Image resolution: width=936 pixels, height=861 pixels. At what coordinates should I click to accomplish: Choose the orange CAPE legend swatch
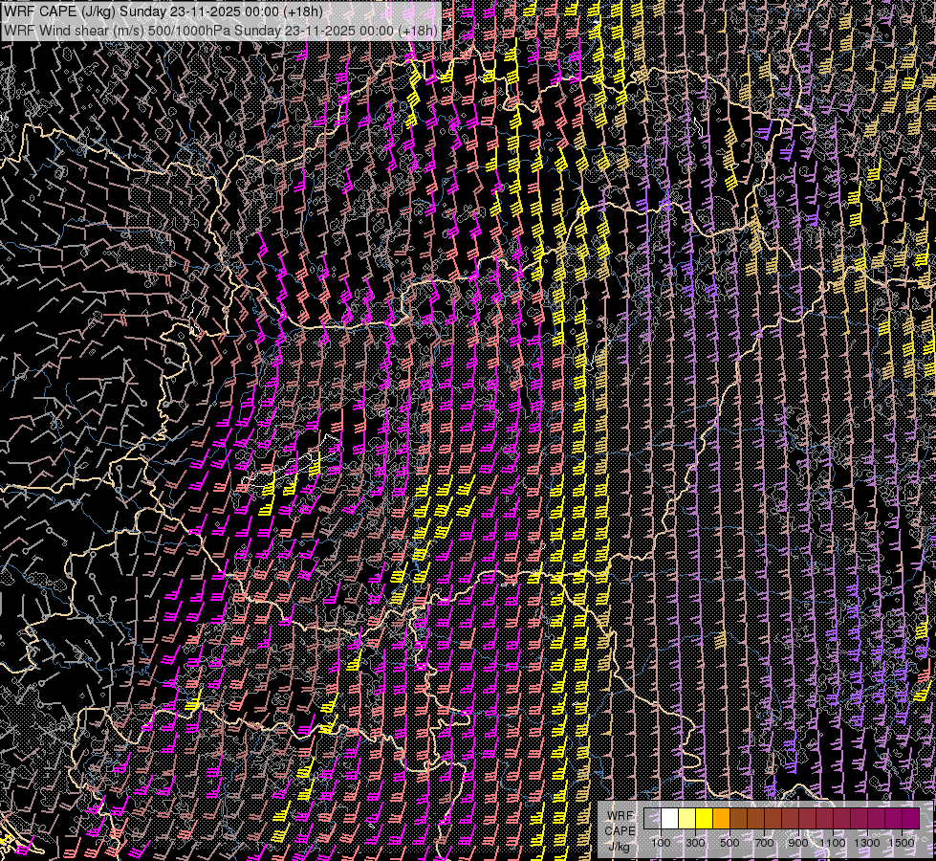click(721, 819)
